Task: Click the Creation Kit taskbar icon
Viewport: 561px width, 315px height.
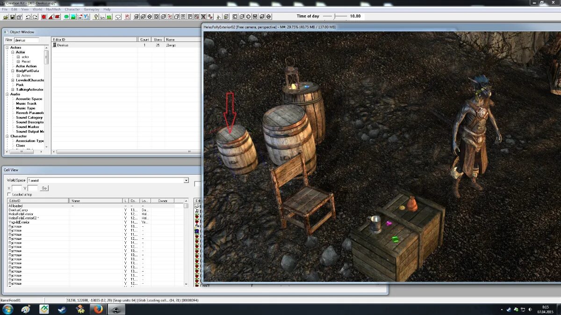Action: [116, 309]
